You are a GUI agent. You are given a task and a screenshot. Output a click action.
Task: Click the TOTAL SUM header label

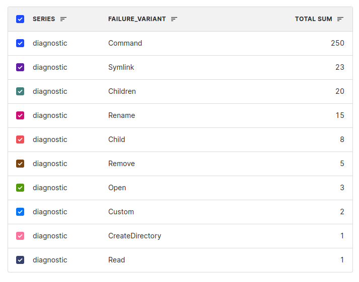pyautogui.click(x=314, y=19)
